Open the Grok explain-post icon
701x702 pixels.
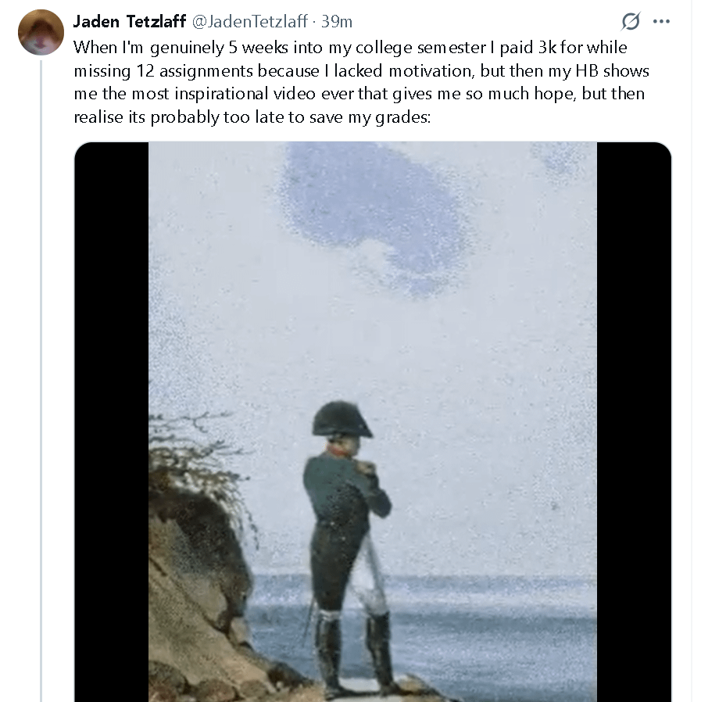click(630, 21)
